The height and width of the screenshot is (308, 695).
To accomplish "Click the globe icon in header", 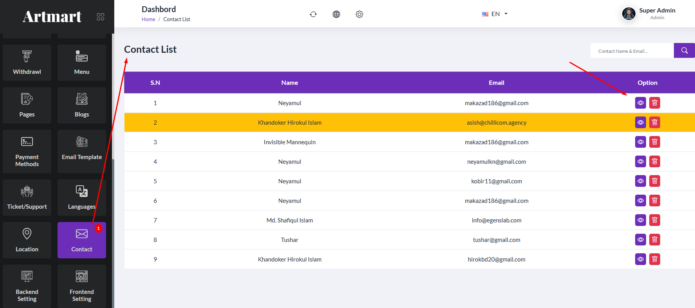I will tap(336, 14).
